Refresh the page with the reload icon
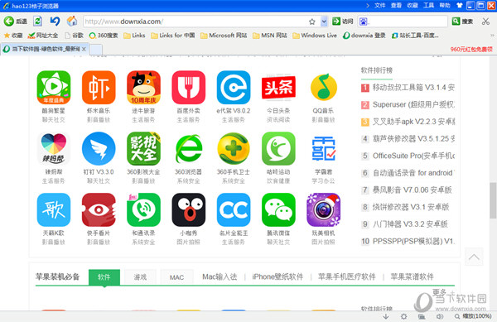This screenshot has width=497, height=322. (x=38, y=22)
